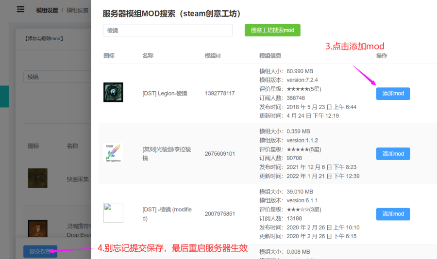The height and width of the screenshot is (259, 437).
Task: Select the 【添加与删除mod】 tab label
Action: pyautogui.click(x=44, y=38)
